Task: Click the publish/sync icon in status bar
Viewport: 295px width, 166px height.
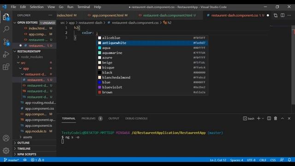Action: pos(25,160)
